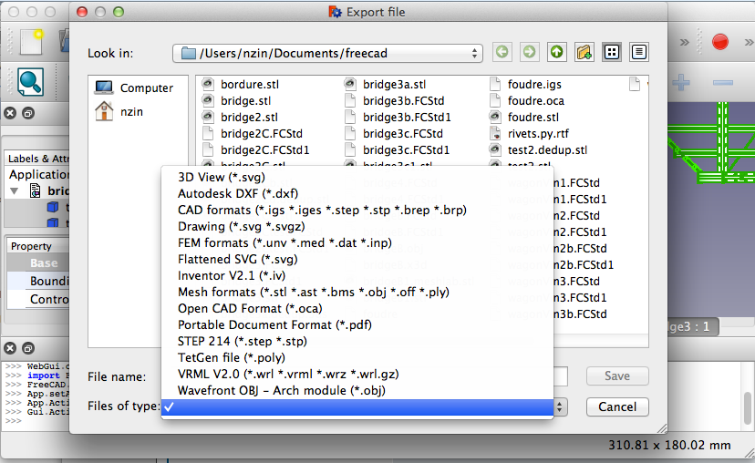The width and height of the screenshot is (755, 463).
Task: Click the zoom magnifier tool in FreeCAD
Action: pos(30,81)
